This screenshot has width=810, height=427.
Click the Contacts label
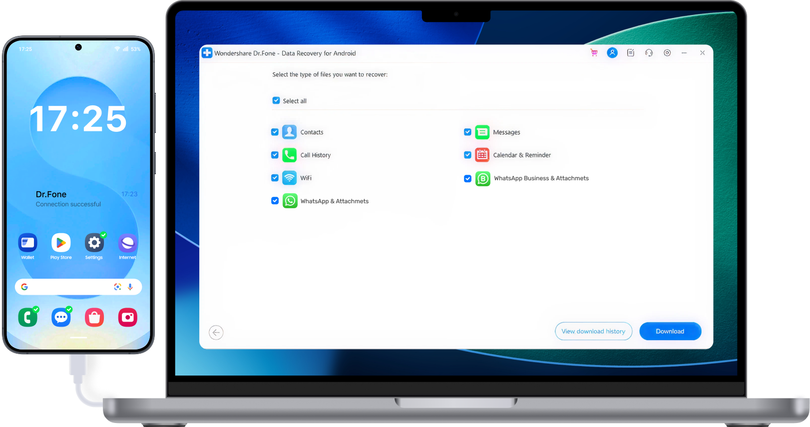click(312, 132)
